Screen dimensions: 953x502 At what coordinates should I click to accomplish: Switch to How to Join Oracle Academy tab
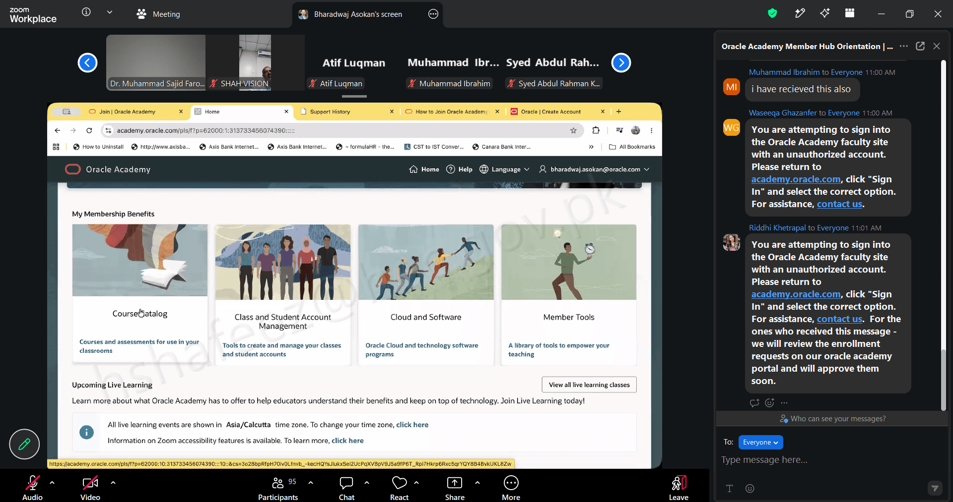click(x=452, y=112)
